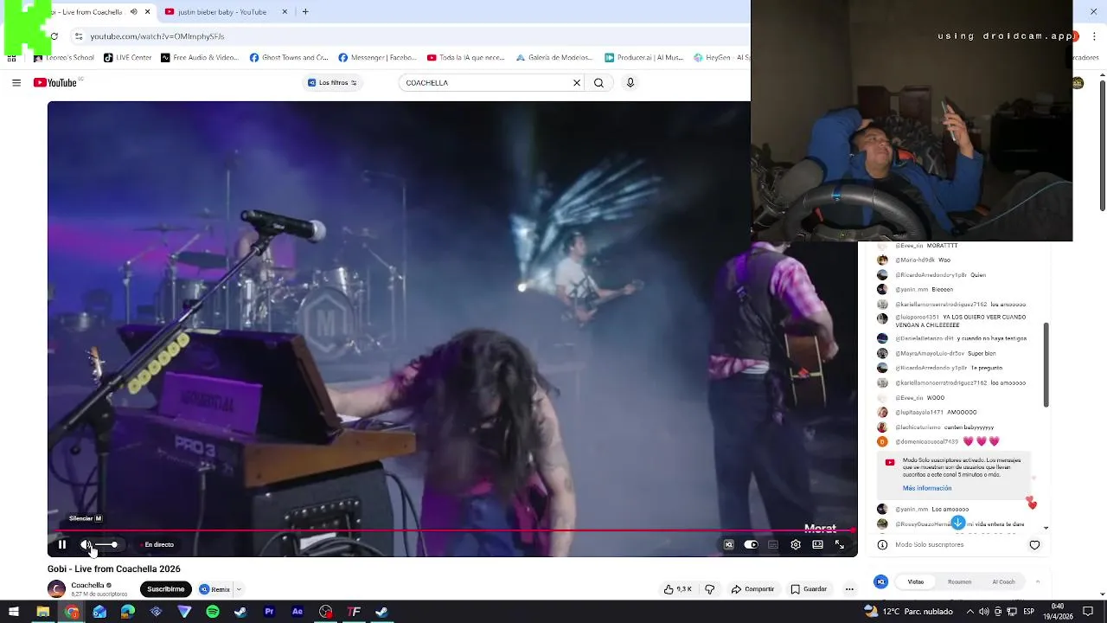Reload the page
The width and height of the screenshot is (1107, 623).
(54, 36)
